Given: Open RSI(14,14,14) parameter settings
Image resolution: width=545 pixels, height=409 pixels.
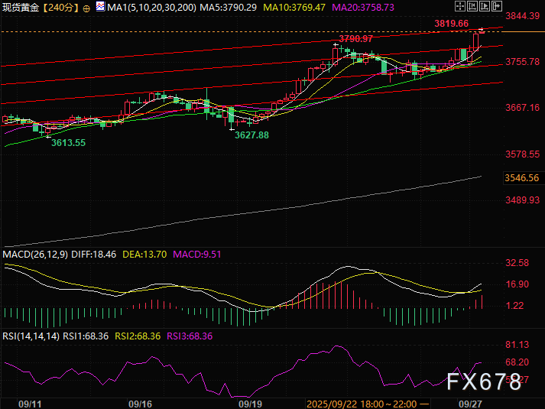Looking at the screenshot, I should click(32, 336).
